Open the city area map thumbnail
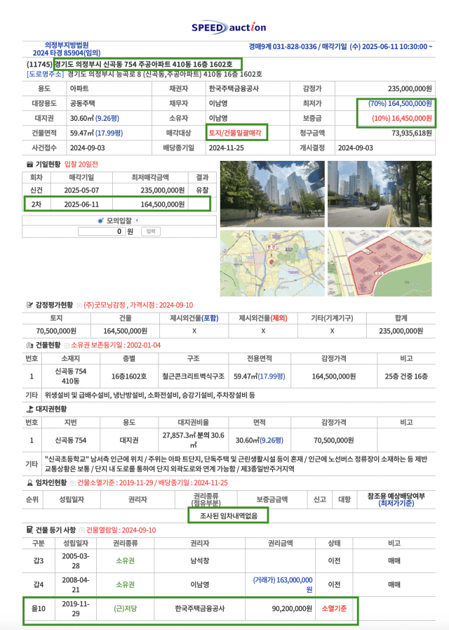Viewport: 449px width, 630px height. click(x=272, y=263)
